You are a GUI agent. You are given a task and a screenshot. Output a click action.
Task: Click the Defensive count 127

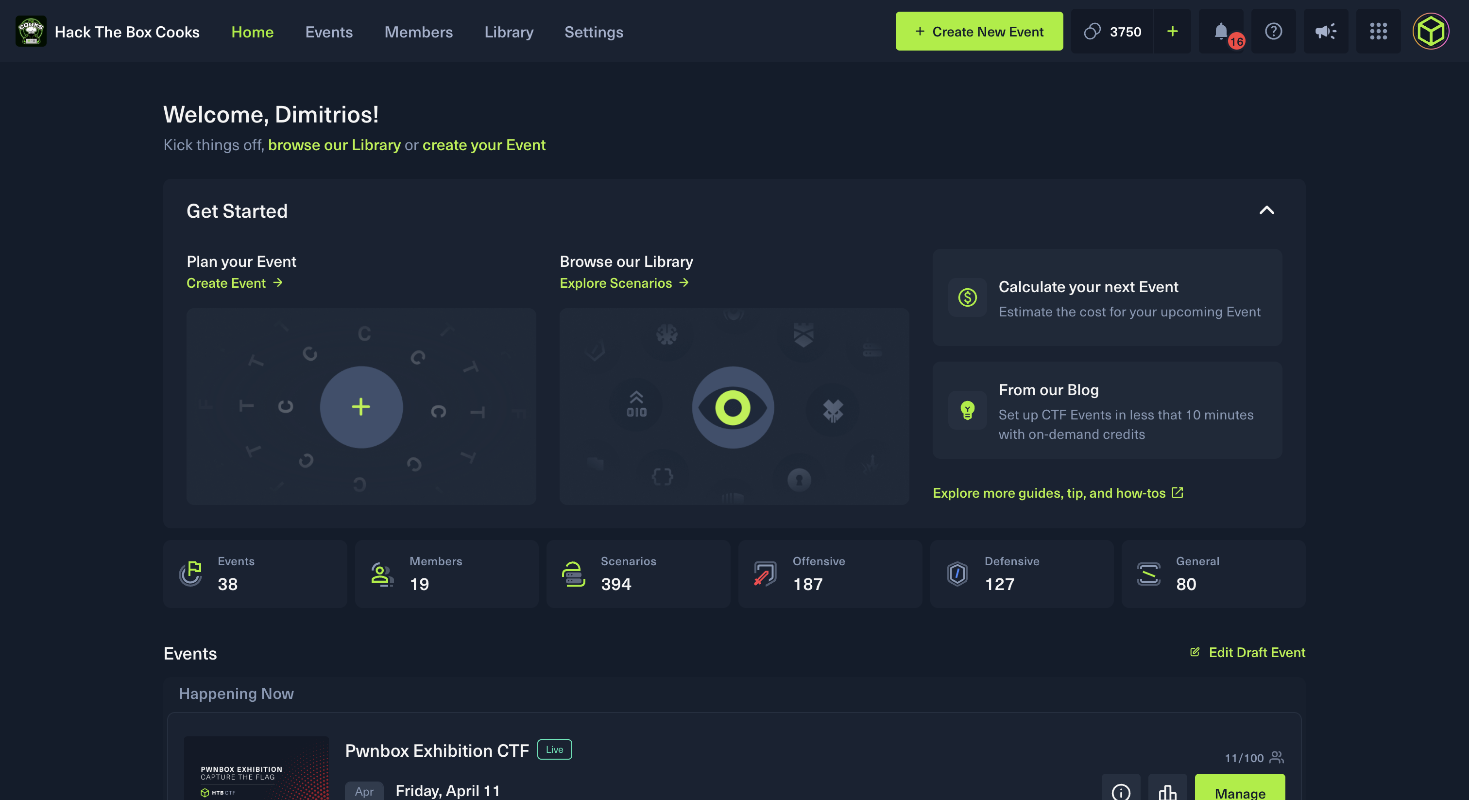pos(1000,584)
